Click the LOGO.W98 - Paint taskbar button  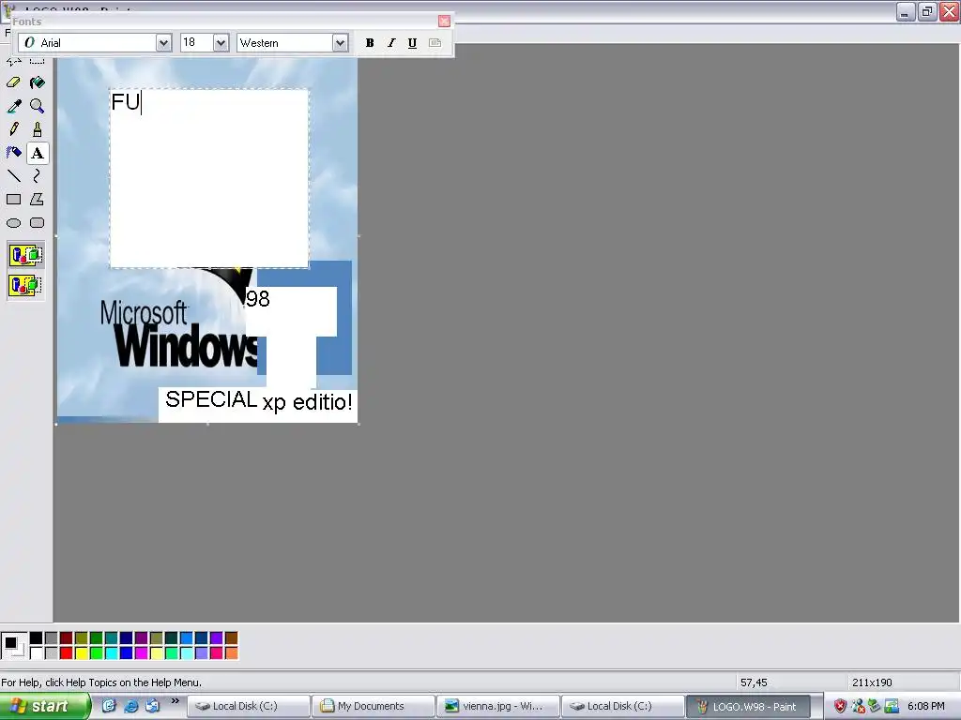pos(748,706)
